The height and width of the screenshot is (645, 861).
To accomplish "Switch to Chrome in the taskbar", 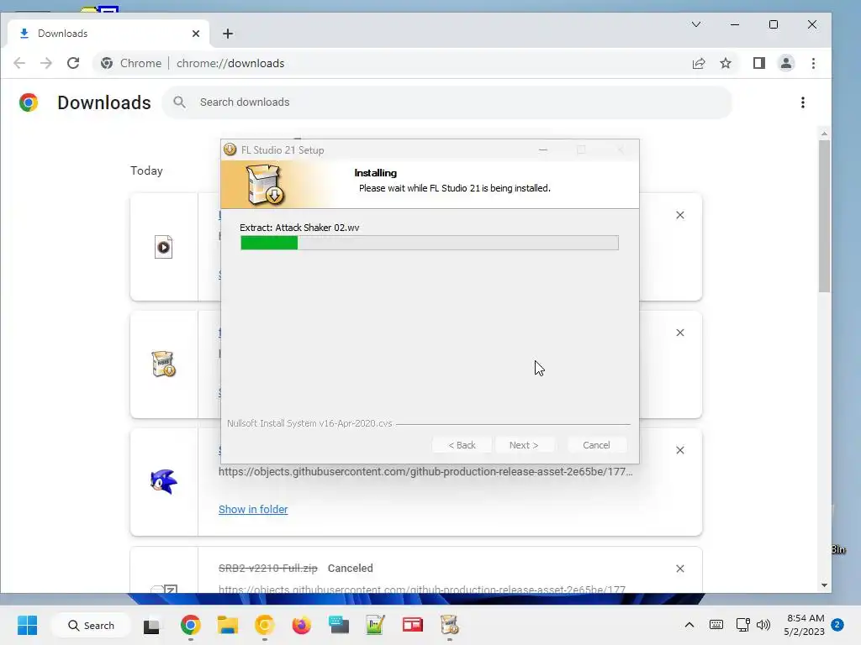I will (191, 625).
